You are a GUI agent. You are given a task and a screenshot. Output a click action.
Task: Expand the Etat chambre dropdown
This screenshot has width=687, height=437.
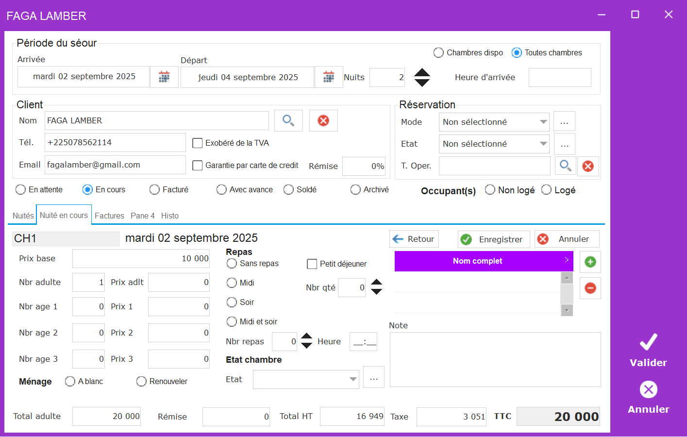coord(353,379)
